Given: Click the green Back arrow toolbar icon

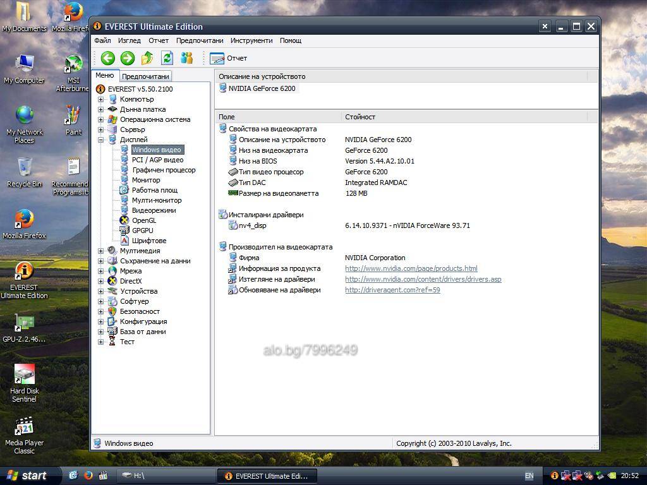Looking at the screenshot, I should coord(107,58).
